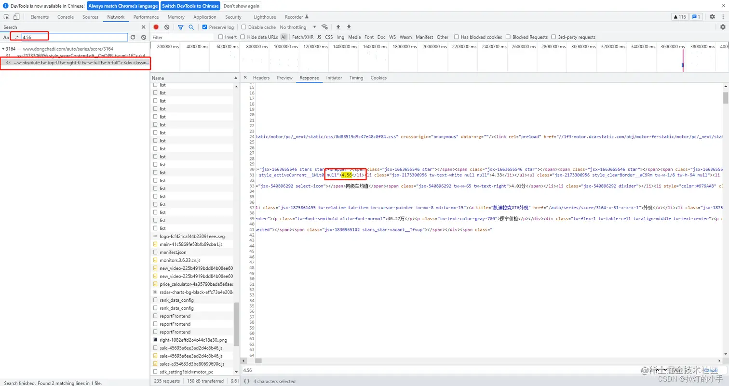Open the Lighthouse tab

click(x=265, y=17)
